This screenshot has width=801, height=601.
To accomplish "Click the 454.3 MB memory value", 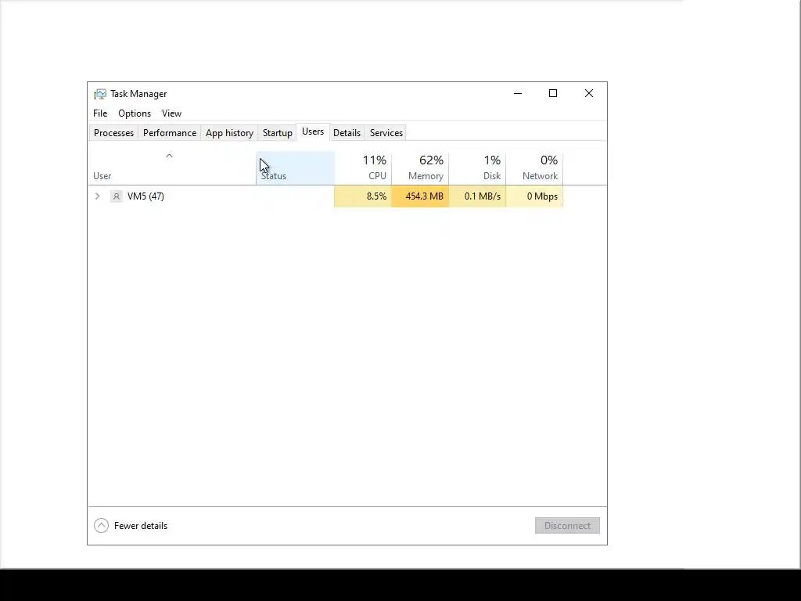I will tap(420, 196).
